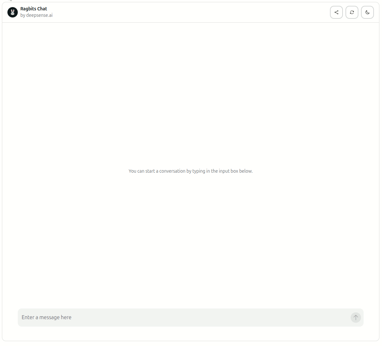
Task: Start a new chat using the circular-arrows button
Action: click(352, 12)
